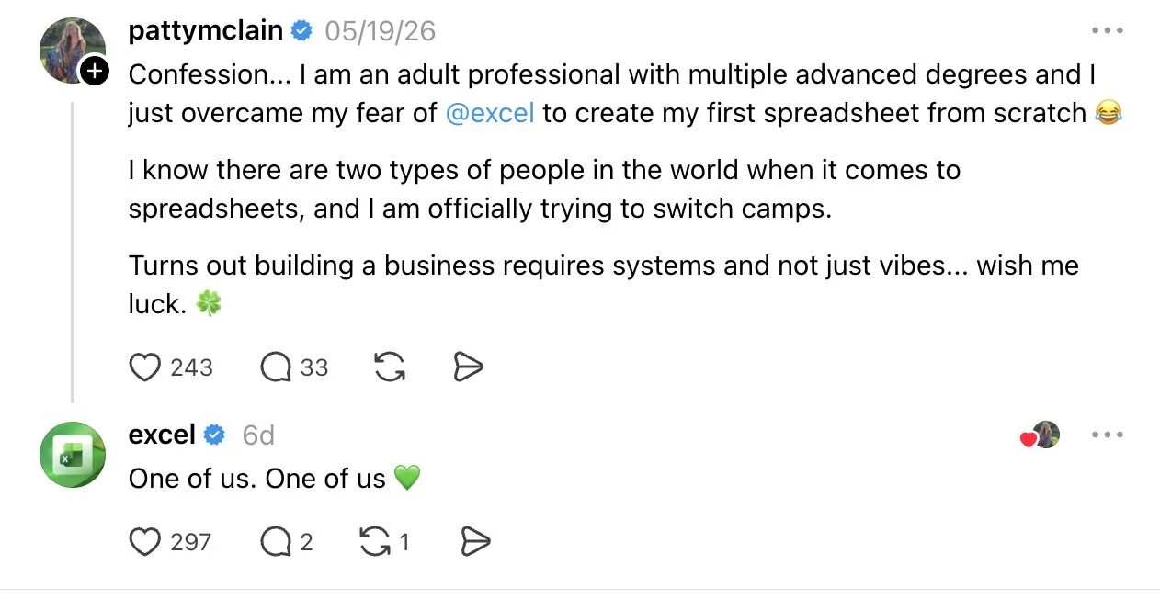Like pattymclain's post with 243 likes
This screenshot has width=1160, height=599.
click(144, 367)
